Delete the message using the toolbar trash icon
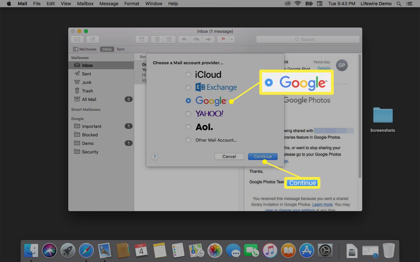The image size is (420, 262). point(157,39)
